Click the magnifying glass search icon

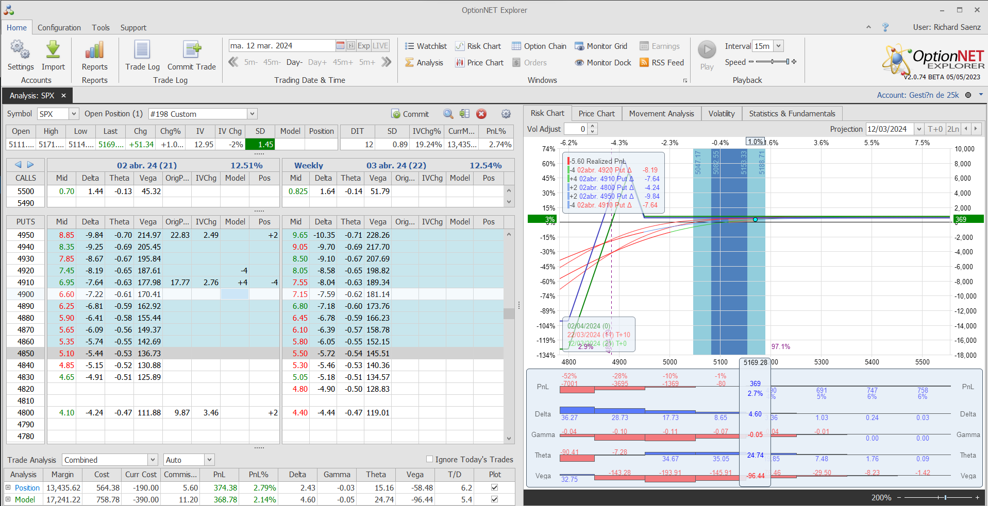pos(448,114)
